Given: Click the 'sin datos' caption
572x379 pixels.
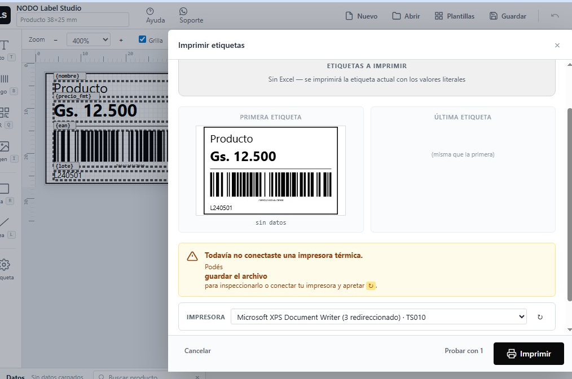Looking at the screenshot, I should (x=271, y=222).
